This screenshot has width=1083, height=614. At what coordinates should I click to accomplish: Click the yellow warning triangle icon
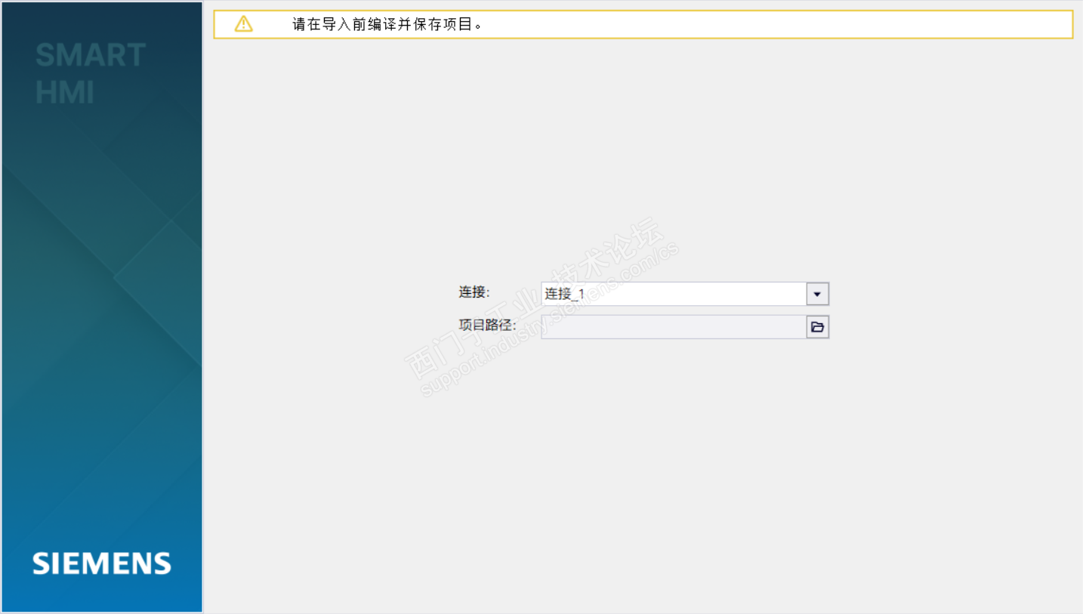244,24
